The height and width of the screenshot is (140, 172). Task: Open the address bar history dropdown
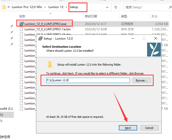point(107,7)
